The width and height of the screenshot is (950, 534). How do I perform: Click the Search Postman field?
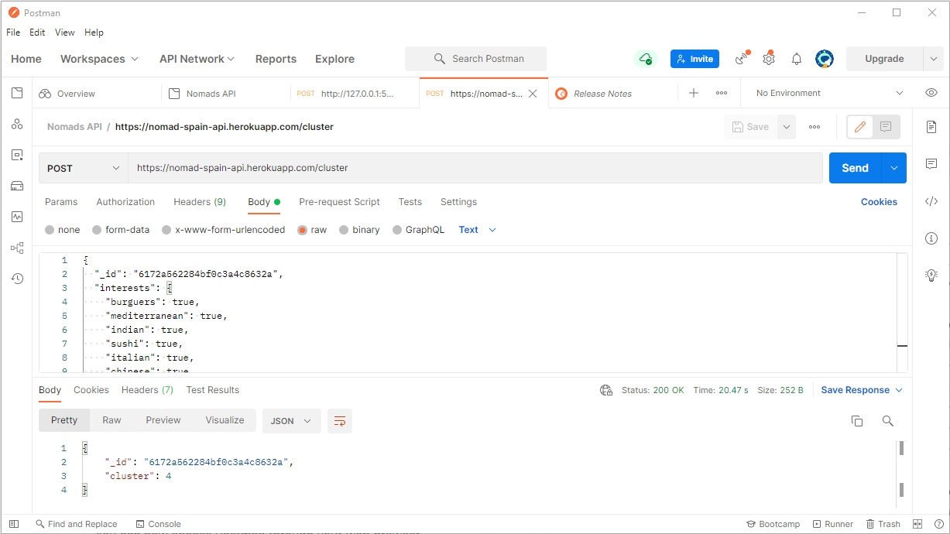[475, 59]
